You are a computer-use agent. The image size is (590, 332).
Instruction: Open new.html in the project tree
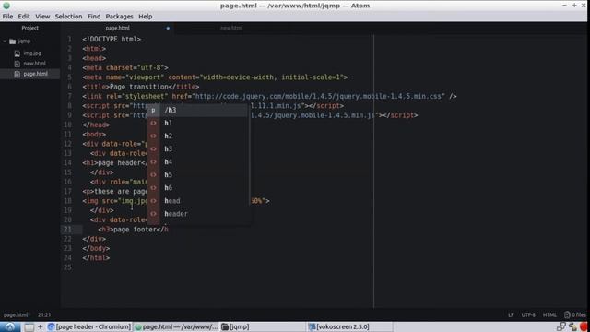coord(35,64)
